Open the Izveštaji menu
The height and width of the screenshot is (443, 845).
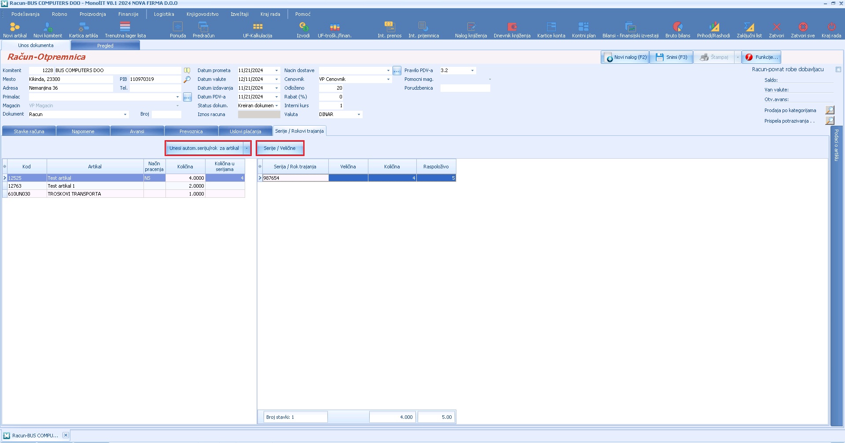[x=239, y=14]
